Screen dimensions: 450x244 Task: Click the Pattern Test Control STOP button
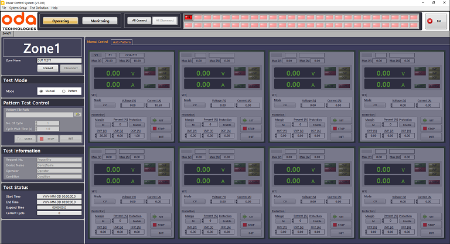tap(47, 138)
